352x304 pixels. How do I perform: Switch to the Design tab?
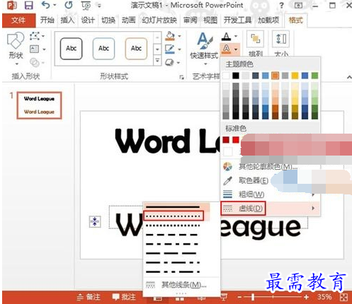coord(88,21)
